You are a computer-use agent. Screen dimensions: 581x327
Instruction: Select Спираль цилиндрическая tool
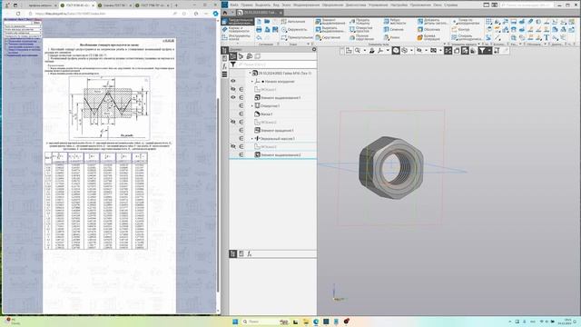tap(467, 37)
